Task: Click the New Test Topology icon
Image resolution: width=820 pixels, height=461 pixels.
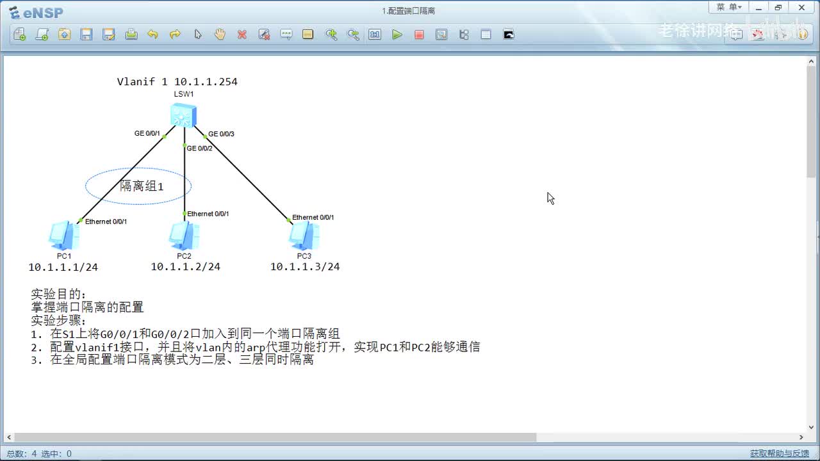Action: click(42, 35)
